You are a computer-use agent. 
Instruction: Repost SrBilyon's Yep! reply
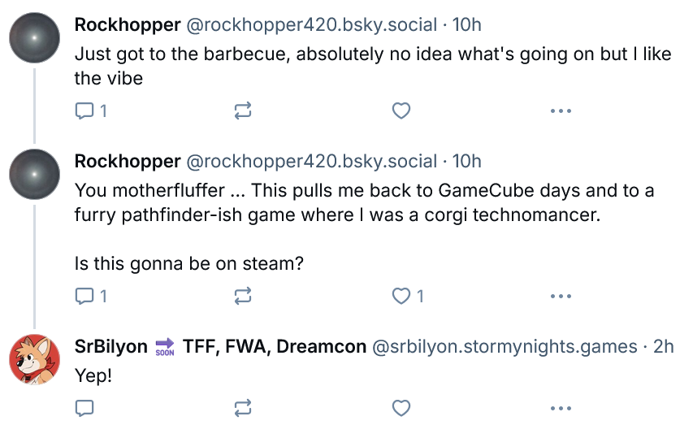click(x=242, y=408)
